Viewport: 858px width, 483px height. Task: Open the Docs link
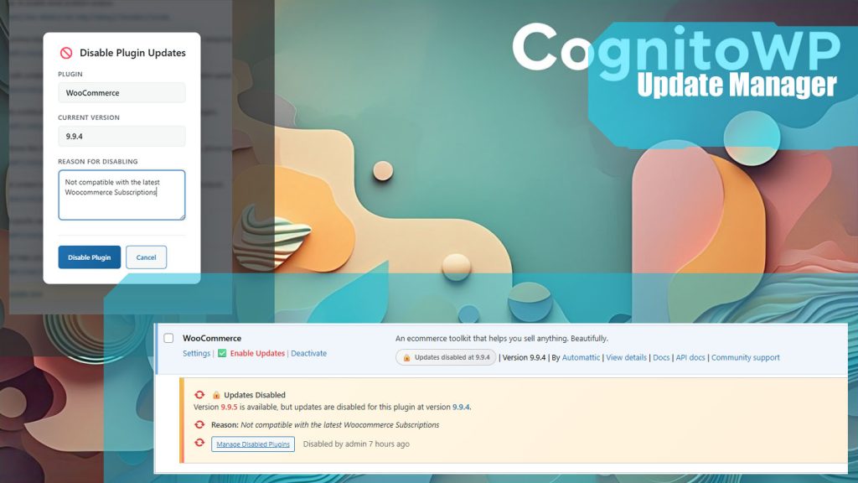661,357
